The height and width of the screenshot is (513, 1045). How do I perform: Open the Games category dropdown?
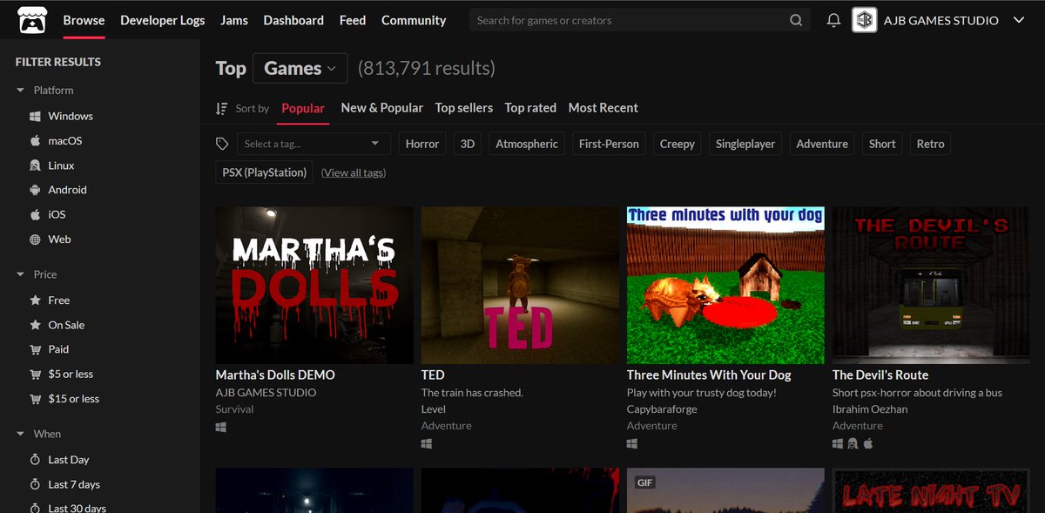click(x=300, y=68)
